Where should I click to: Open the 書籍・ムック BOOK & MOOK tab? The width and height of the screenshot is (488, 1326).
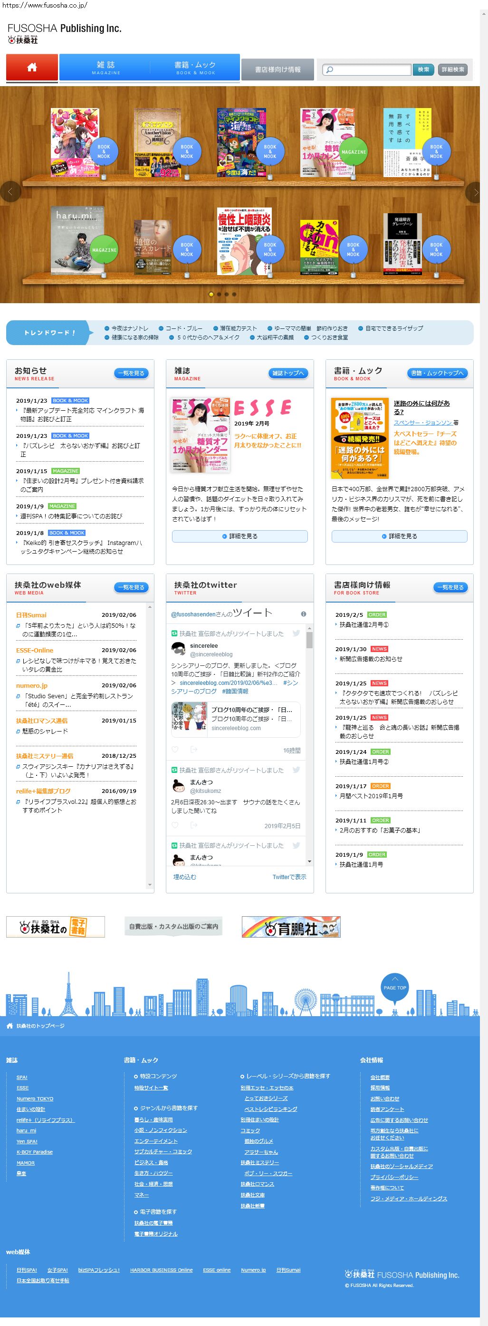(x=195, y=68)
